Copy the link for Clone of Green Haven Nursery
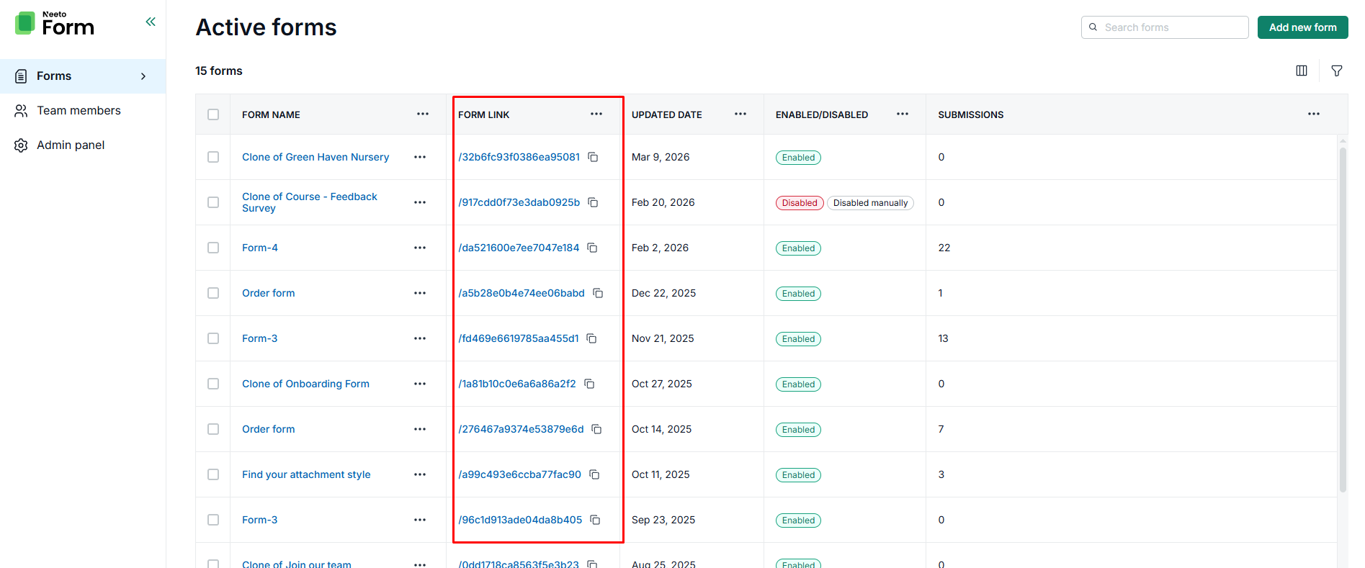This screenshot has height=568, width=1365. pos(593,157)
